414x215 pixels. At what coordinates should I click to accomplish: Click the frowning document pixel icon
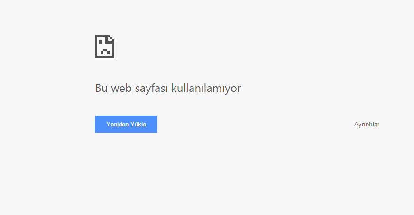104,46
